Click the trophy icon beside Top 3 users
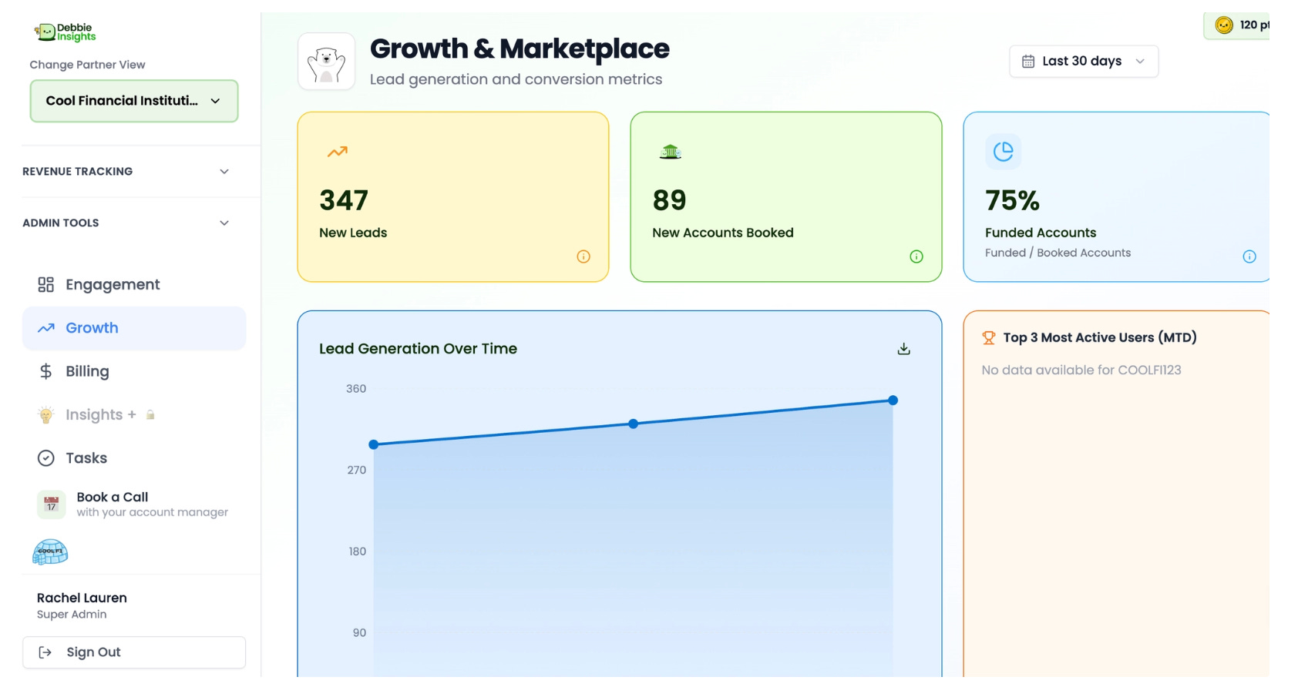The image size is (1298, 687). click(989, 337)
